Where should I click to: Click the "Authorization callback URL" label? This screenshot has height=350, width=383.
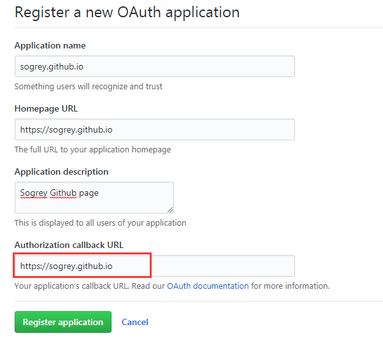69,245
